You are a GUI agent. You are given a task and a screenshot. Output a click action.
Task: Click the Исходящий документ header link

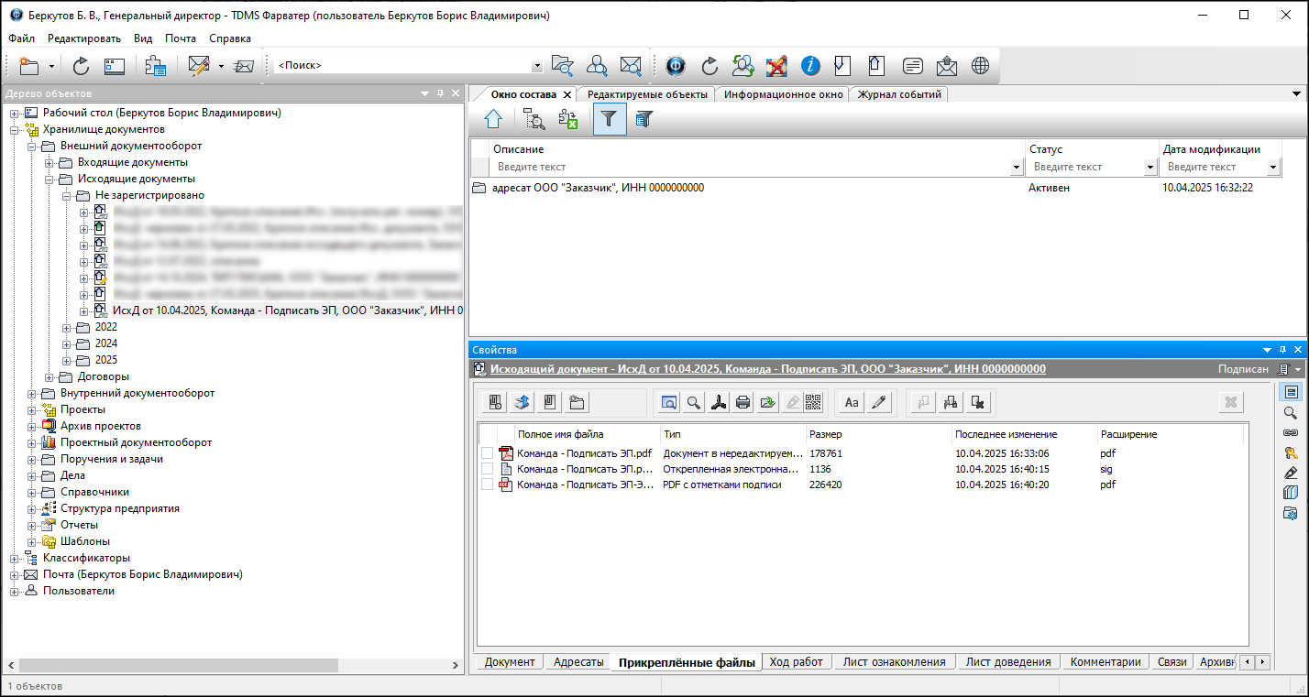point(767,369)
